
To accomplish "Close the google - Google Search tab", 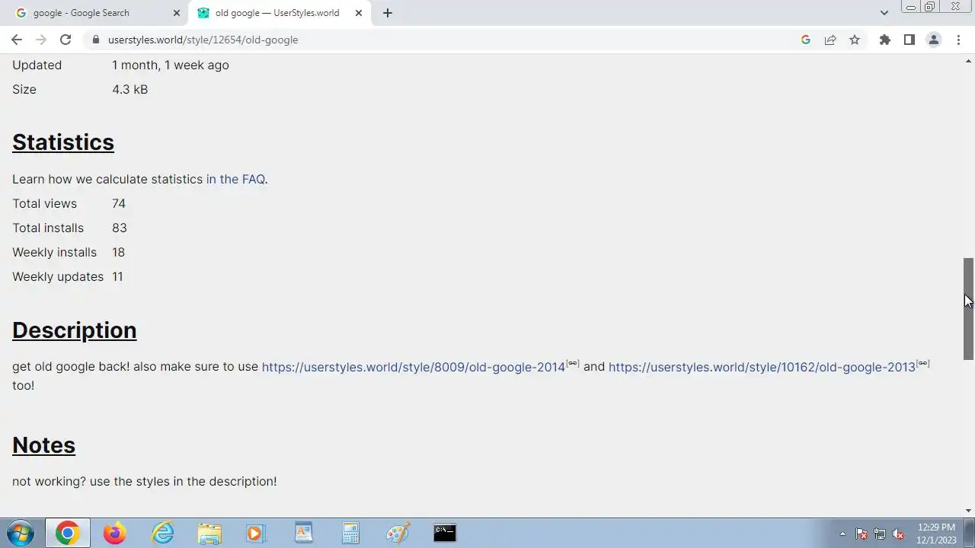I will point(177,13).
